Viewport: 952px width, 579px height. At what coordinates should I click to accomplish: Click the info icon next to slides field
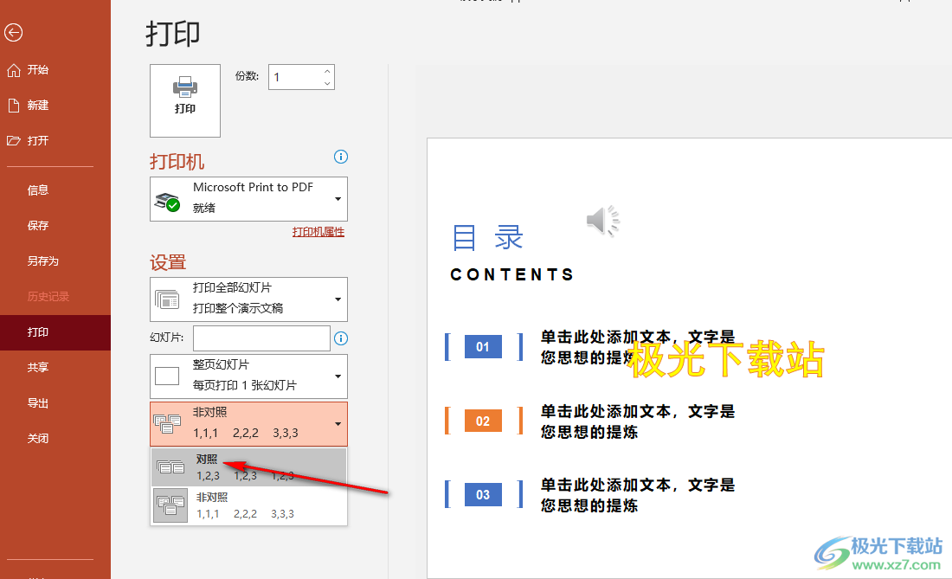341,338
